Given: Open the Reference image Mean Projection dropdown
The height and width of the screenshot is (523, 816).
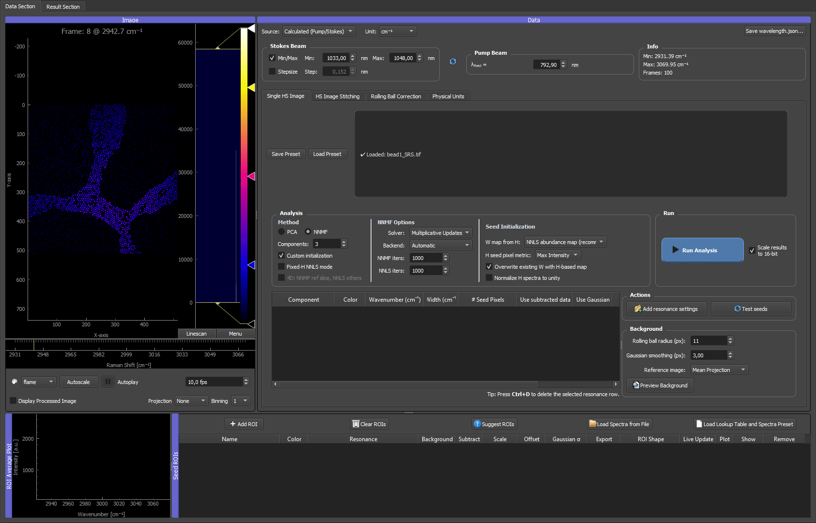Looking at the screenshot, I should [x=719, y=370].
